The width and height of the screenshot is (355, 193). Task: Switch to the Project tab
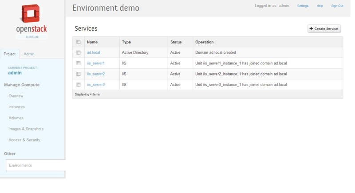(x=10, y=54)
